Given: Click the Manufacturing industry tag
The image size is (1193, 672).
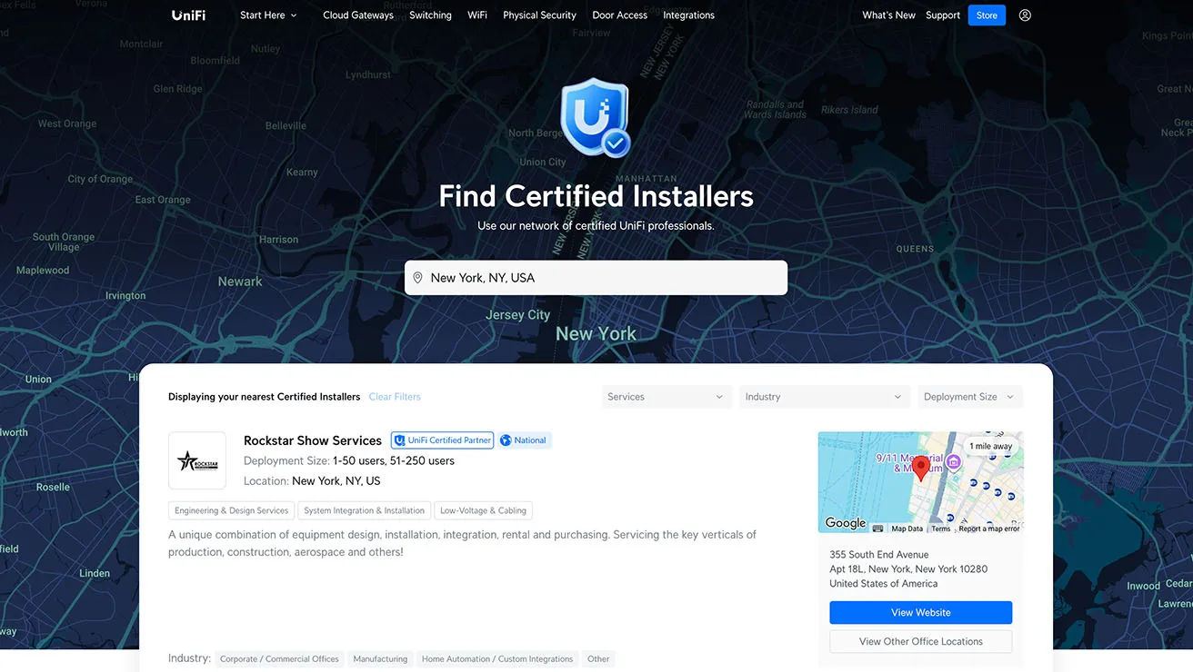Looking at the screenshot, I should (380, 659).
